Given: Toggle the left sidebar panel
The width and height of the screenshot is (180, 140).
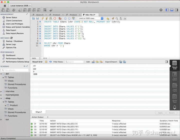Looking at the screenshot, I should tap(167, 10).
